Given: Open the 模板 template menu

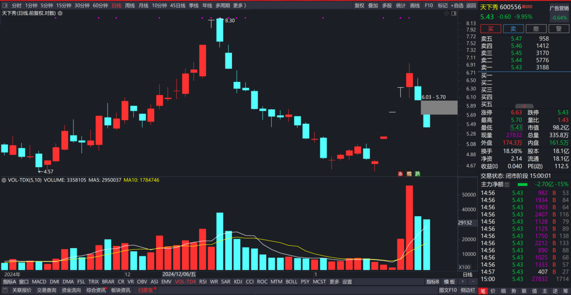Looking at the screenshot, I should [449, 281].
